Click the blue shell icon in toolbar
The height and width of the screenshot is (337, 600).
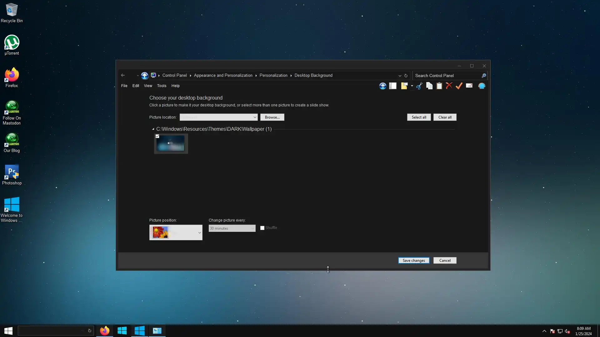[482, 86]
